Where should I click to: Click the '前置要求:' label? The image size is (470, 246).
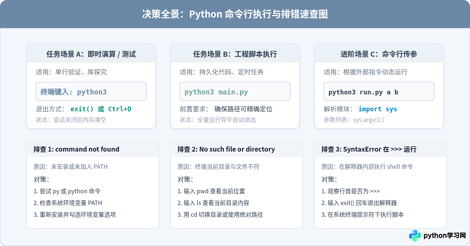tap(195, 109)
